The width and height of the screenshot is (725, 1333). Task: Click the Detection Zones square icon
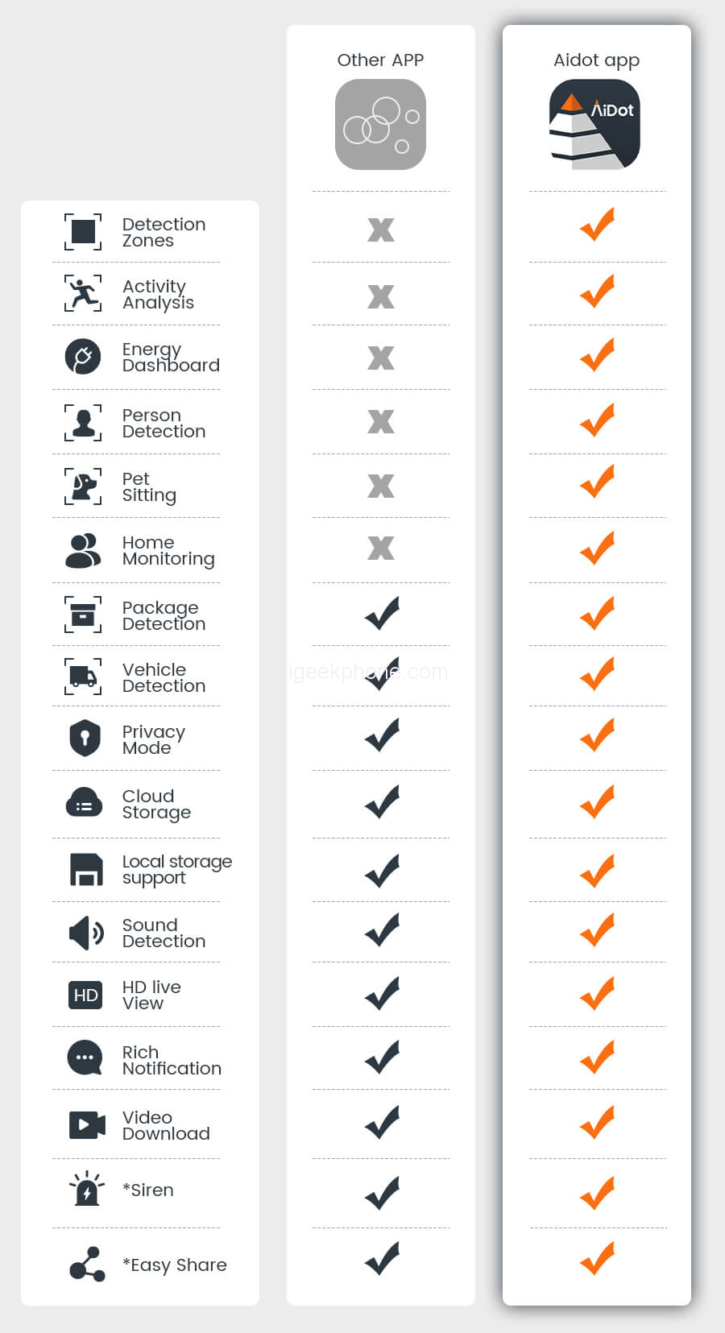(x=83, y=232)
